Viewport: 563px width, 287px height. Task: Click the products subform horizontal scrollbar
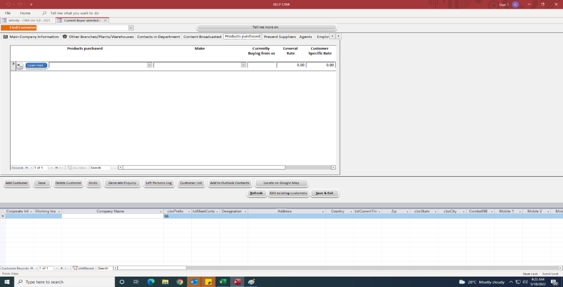pos(225,167)
